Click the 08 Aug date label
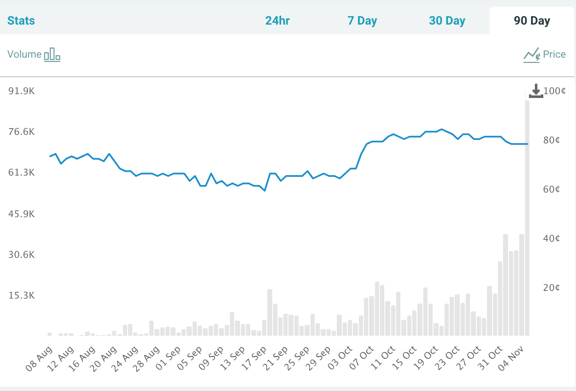Image resolution: width=576 pixels, height=391 pixels. click(x=39, y=359)
